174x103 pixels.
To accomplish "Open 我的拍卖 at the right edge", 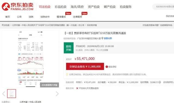I will tap(170, 16).
